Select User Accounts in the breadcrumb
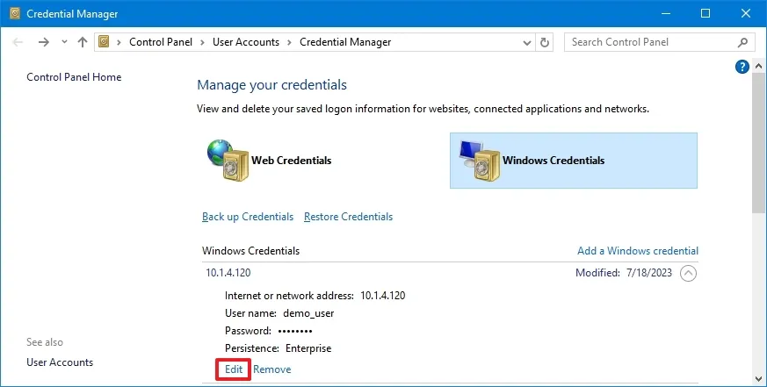Screen dimensions: 767x387 pyautogui.click(x=245, y=42)
